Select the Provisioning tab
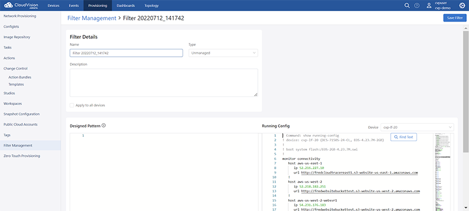 (98, 5)
